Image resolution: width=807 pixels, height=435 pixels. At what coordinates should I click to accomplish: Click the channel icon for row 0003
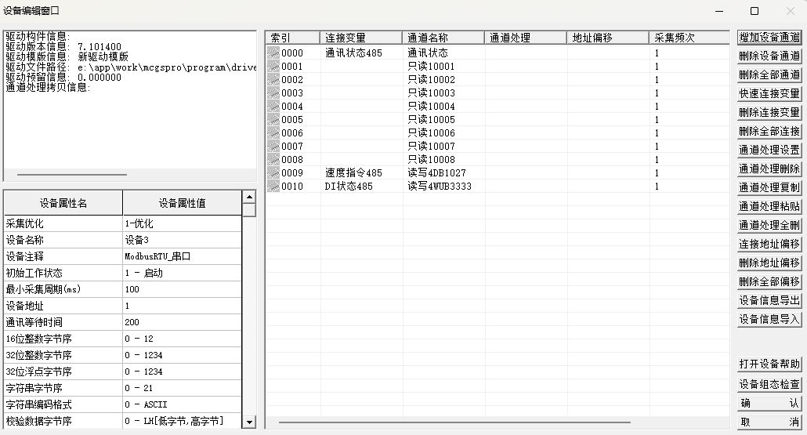[x=273, y=92]
